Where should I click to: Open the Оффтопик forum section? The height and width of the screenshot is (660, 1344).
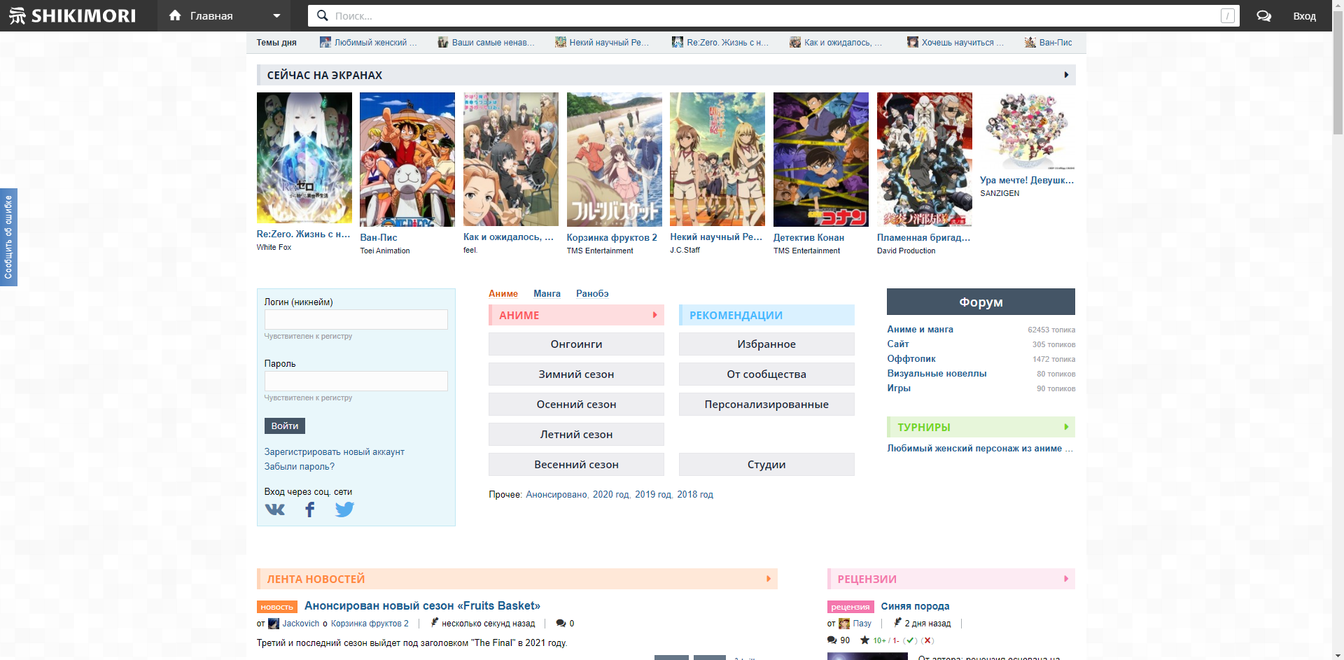pos(911,358)
